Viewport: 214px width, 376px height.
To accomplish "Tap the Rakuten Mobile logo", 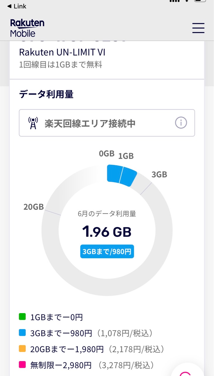I will [27, 28].
